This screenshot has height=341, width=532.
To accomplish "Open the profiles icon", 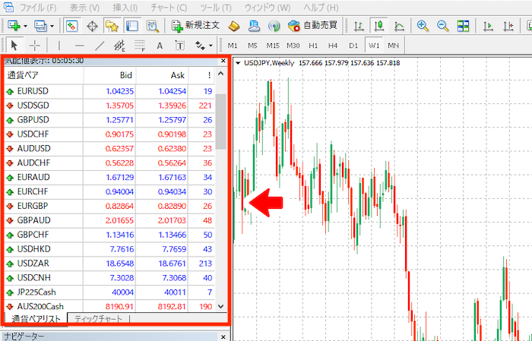I will (x=41, y=26).
